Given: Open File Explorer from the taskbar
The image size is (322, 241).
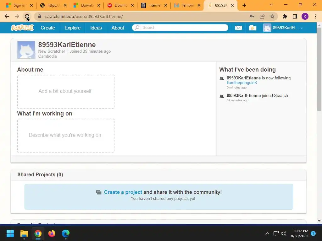Looking at the screenshot, I should pos(24,233).
